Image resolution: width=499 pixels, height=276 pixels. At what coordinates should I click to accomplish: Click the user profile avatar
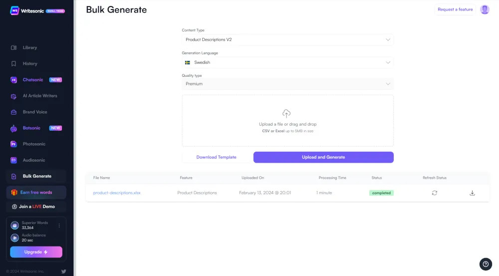click(485, 9)
